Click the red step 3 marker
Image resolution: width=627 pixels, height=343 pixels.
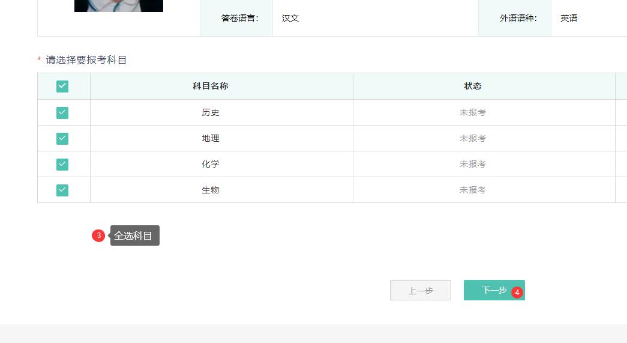(98, 236)
